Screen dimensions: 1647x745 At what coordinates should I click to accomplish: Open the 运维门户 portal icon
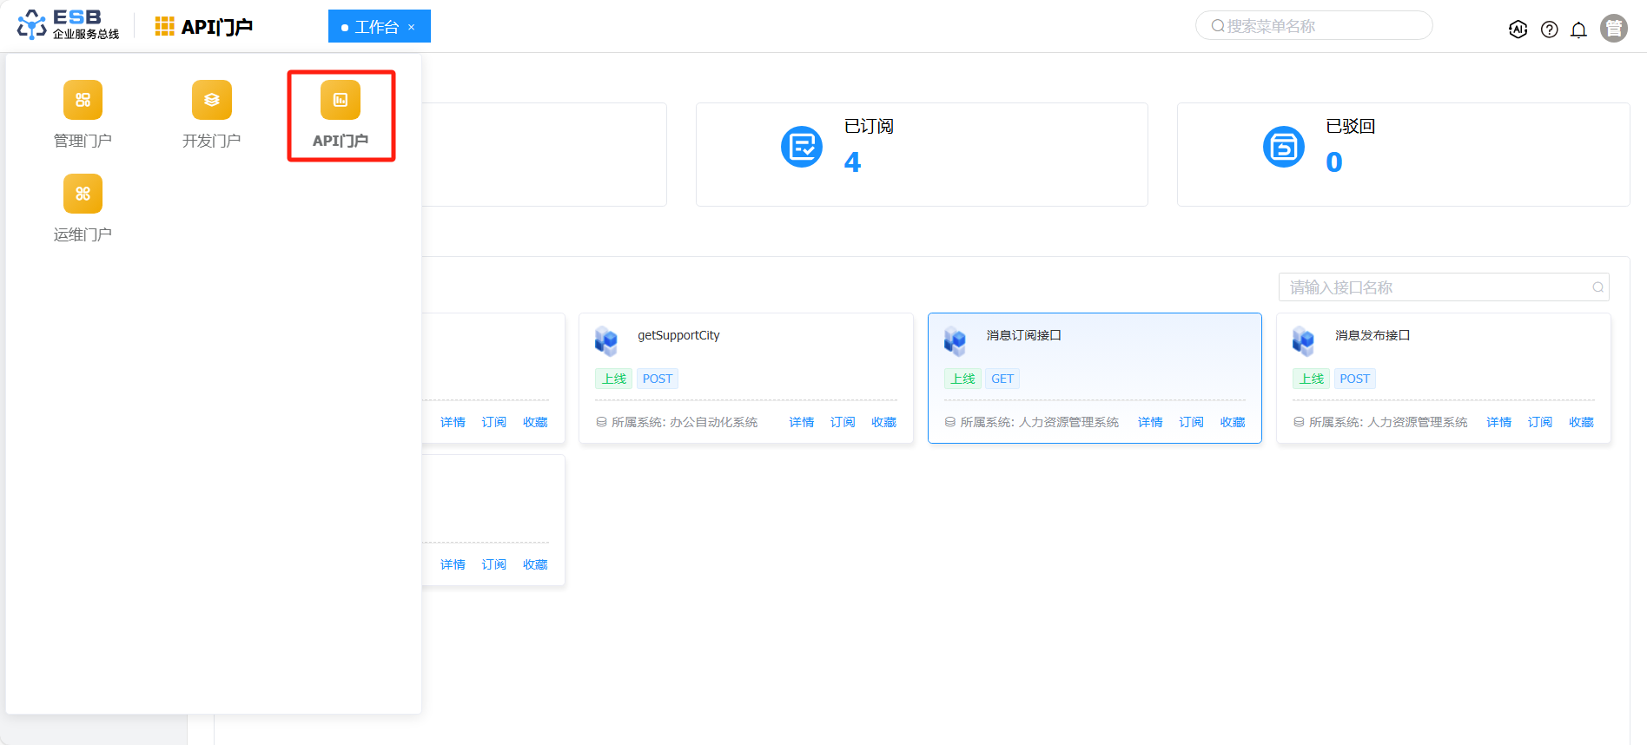[83, 194]
